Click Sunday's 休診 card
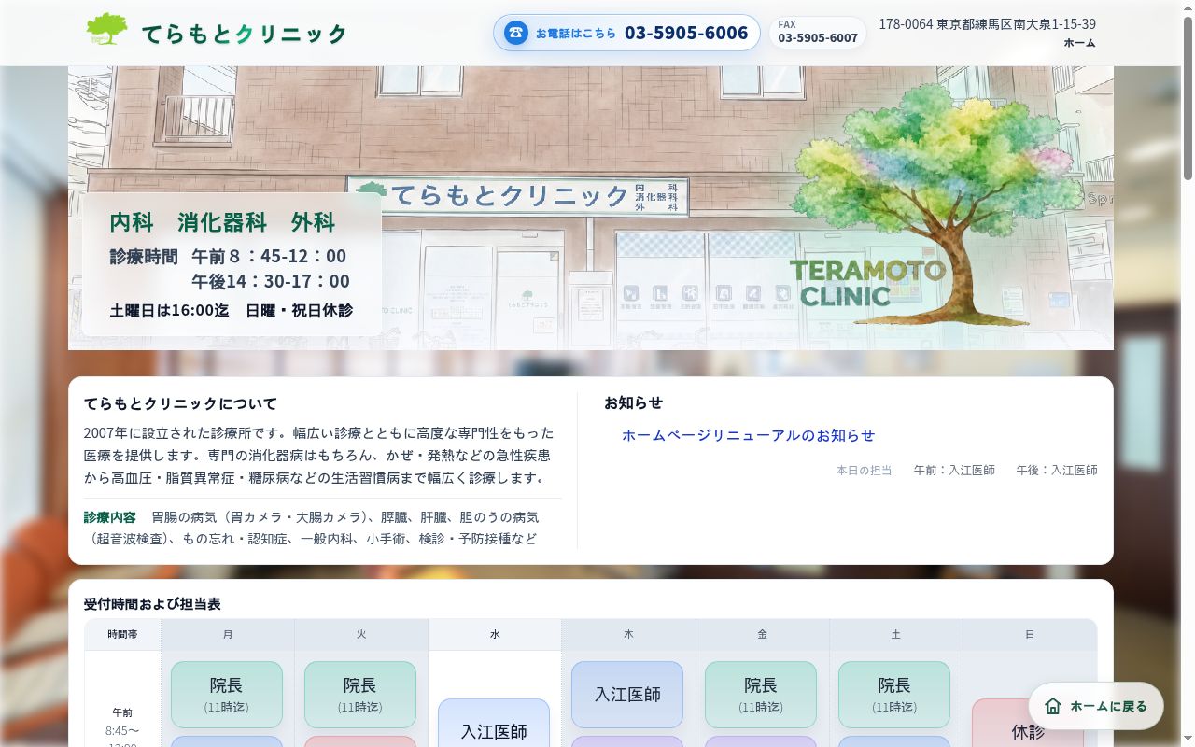Viewport: 1195px width, 747px height. (x=1028, y=724)
